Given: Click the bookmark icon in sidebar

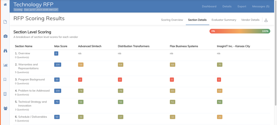Looking at the screenshot, I should pos(5,80).
